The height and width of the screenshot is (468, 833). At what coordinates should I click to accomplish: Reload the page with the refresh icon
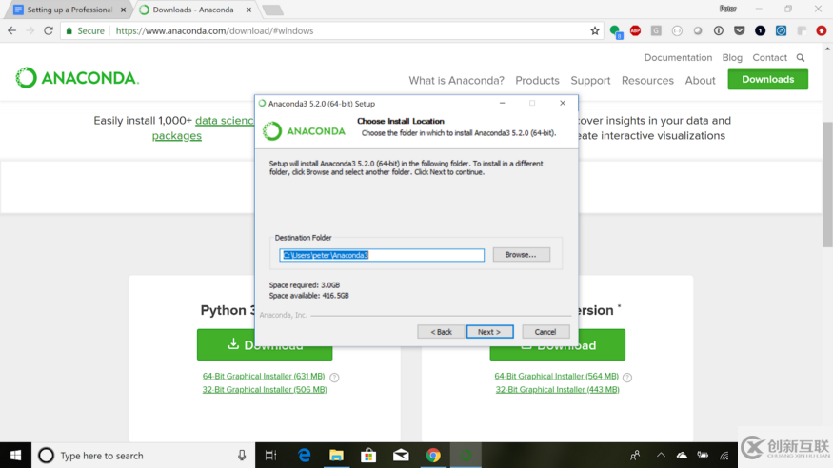coord(49,30)
